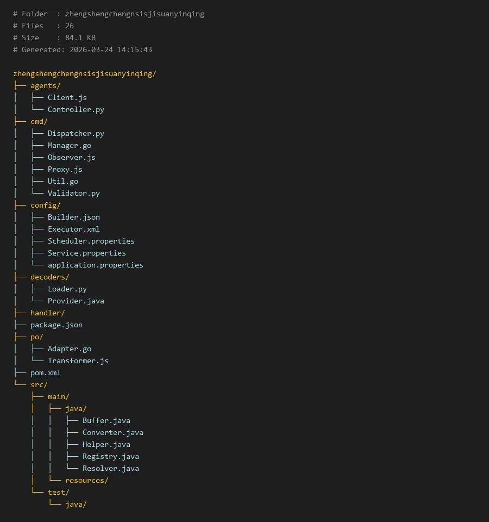Select Manager.go under cmd

[x=69, y=145]
